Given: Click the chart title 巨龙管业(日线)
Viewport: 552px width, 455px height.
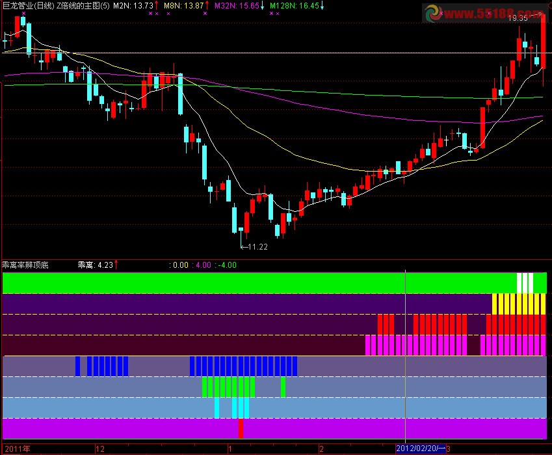Looking at the screenshot, I should coord(29,6).
